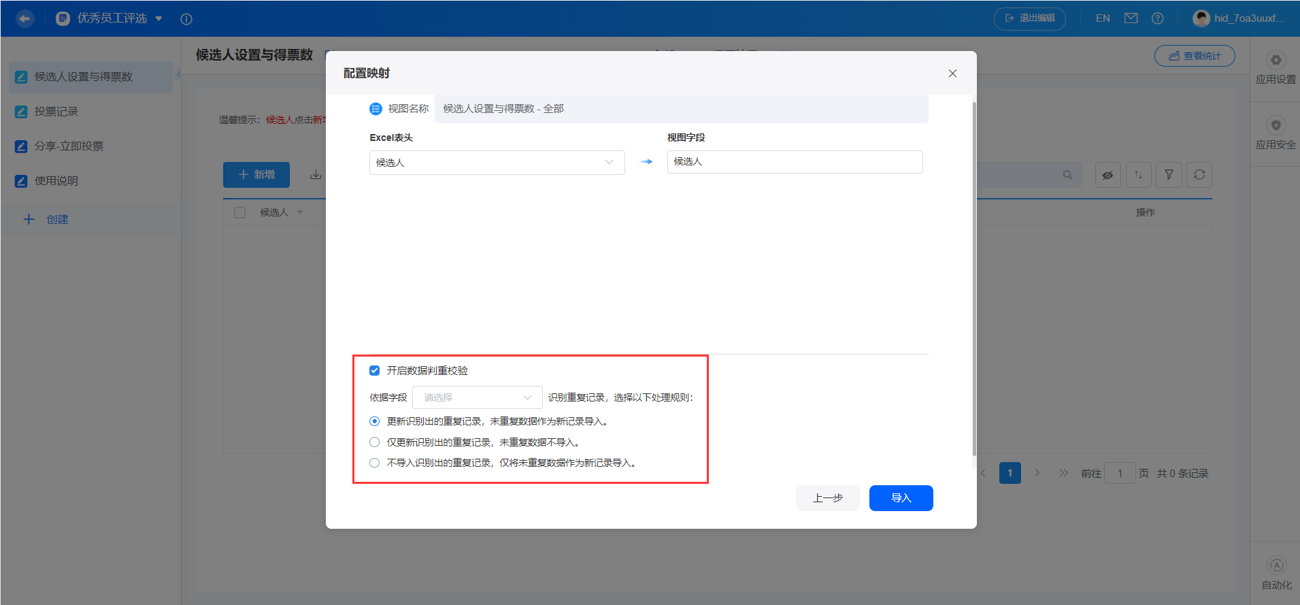The width and height of the screenshot is (1300, 605).
Task: Click the edit icon beside 投票记录
Action: (x=21, y=112)
